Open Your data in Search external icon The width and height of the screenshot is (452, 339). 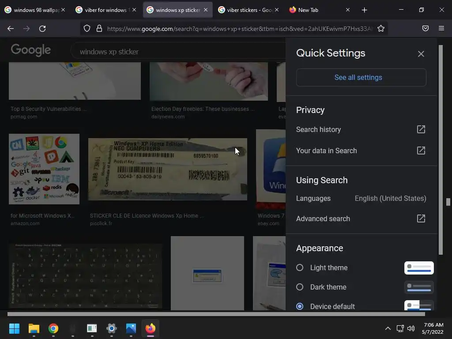[x=421, y=150]
